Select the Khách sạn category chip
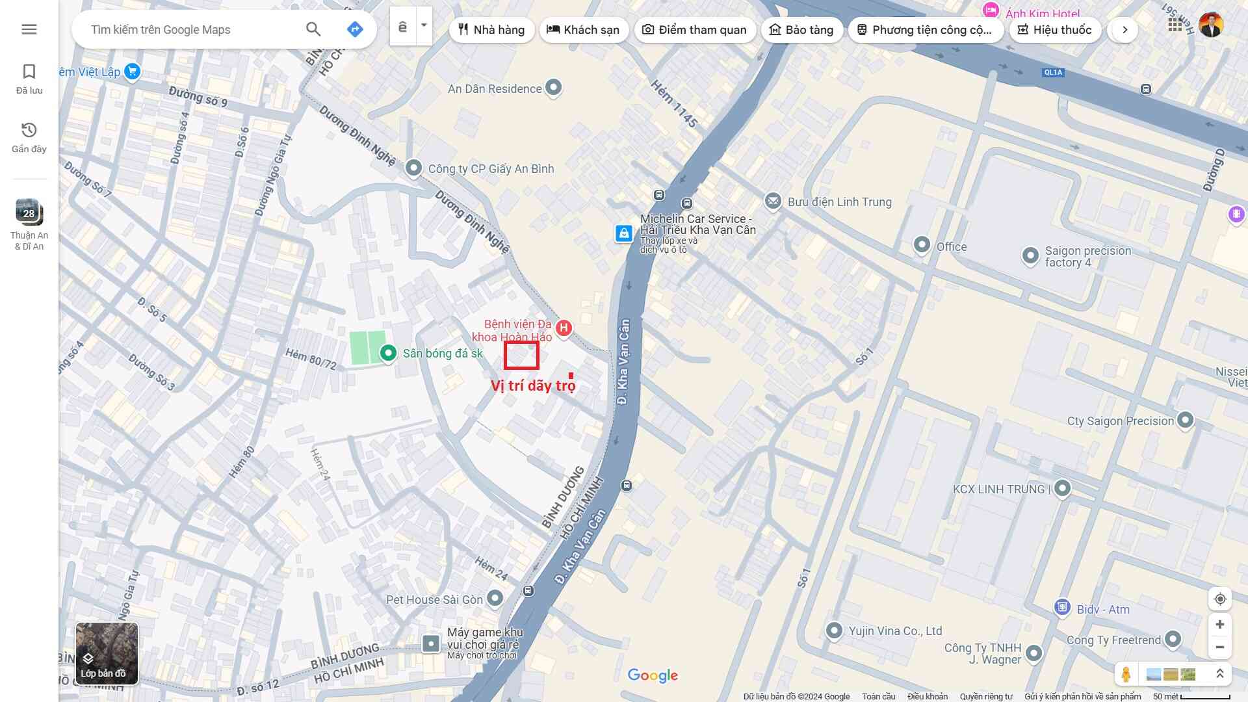 pos(583,30)
